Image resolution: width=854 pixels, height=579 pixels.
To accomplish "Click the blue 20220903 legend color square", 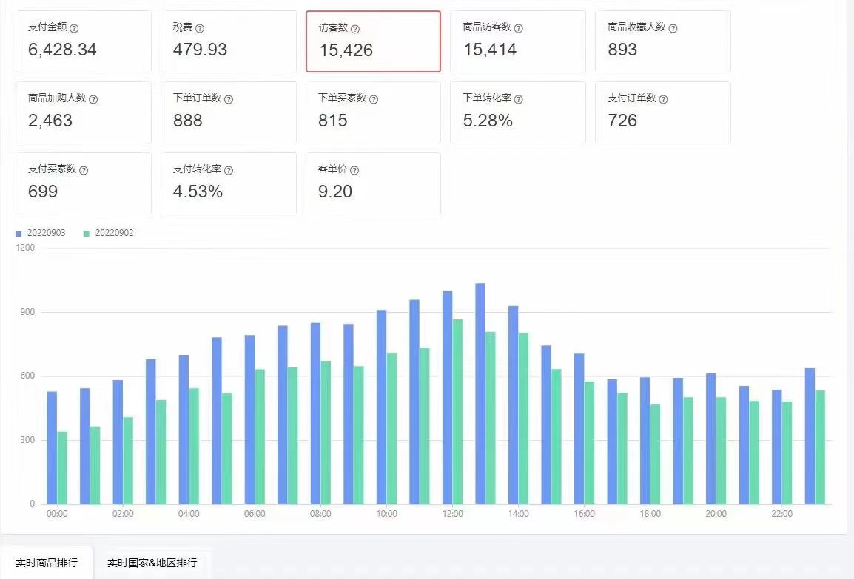I will [x=19, y=234].
